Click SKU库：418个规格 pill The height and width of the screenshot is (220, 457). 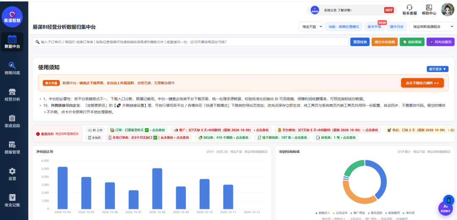point(223,137)
